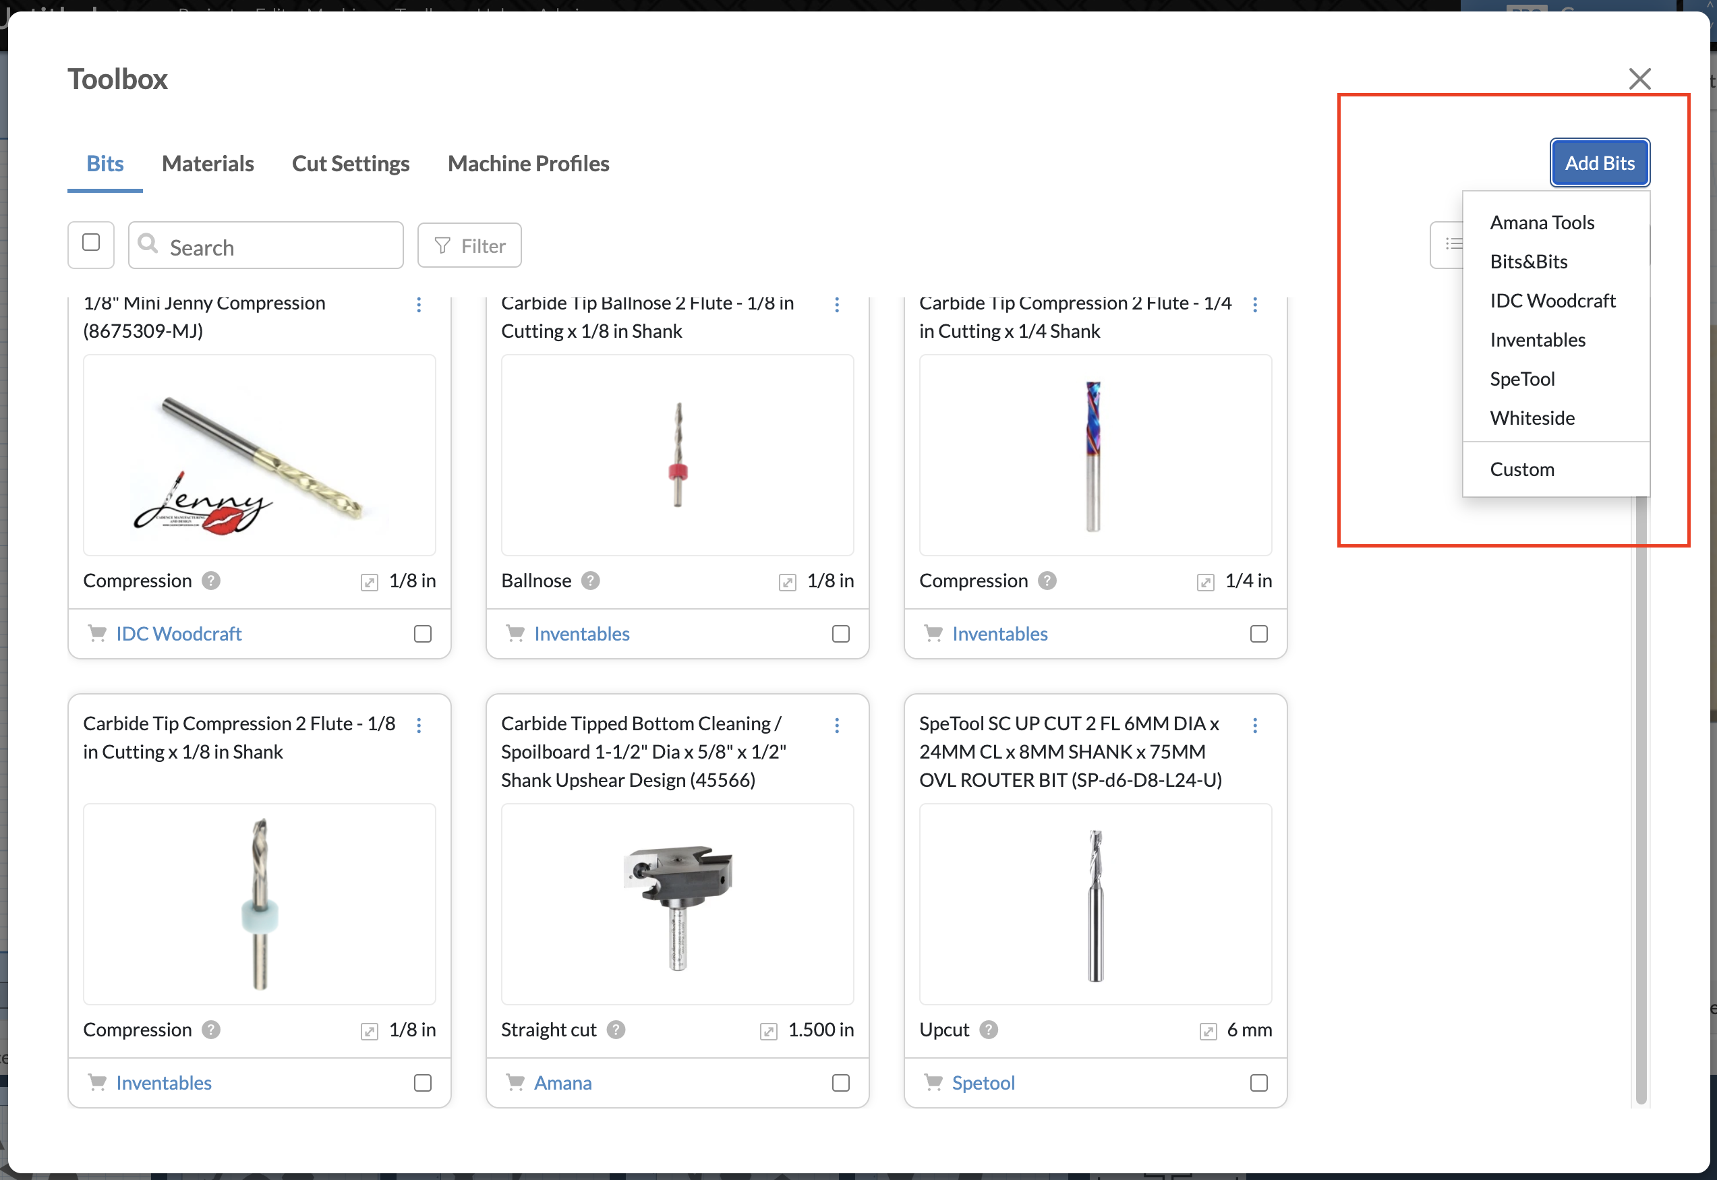Click the search magnifier icon
Image resolution: width=1717 pixels, height=1180 pixels.
(x=147, y=245)
